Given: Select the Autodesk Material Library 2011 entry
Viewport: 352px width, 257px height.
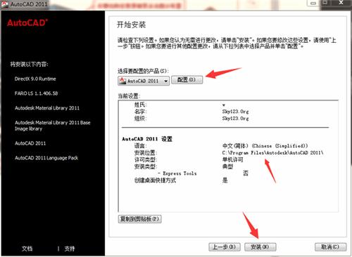Looking at the screenshot, I should coord(47,108).
